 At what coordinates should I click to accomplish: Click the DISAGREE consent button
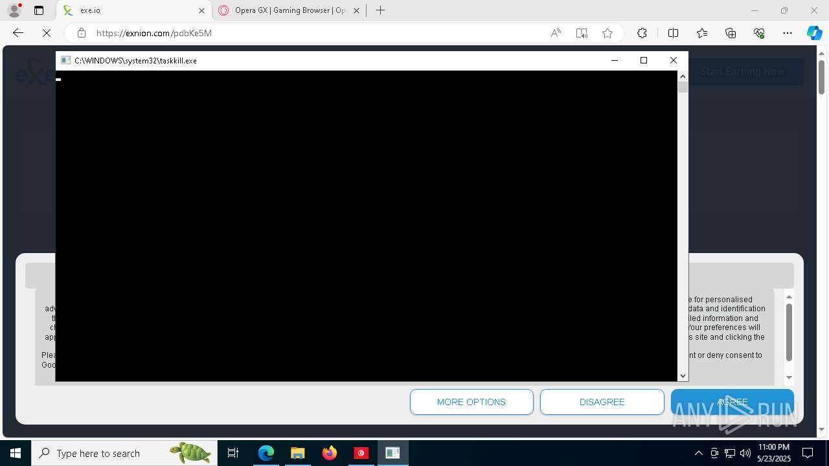pos(602,402)
